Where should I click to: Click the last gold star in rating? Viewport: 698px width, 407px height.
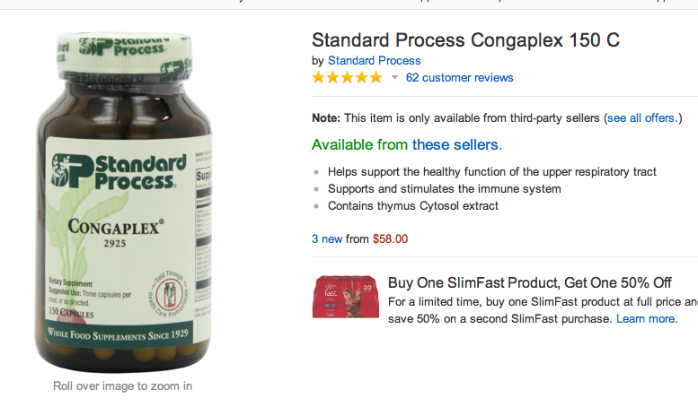[x=375, y=78]
